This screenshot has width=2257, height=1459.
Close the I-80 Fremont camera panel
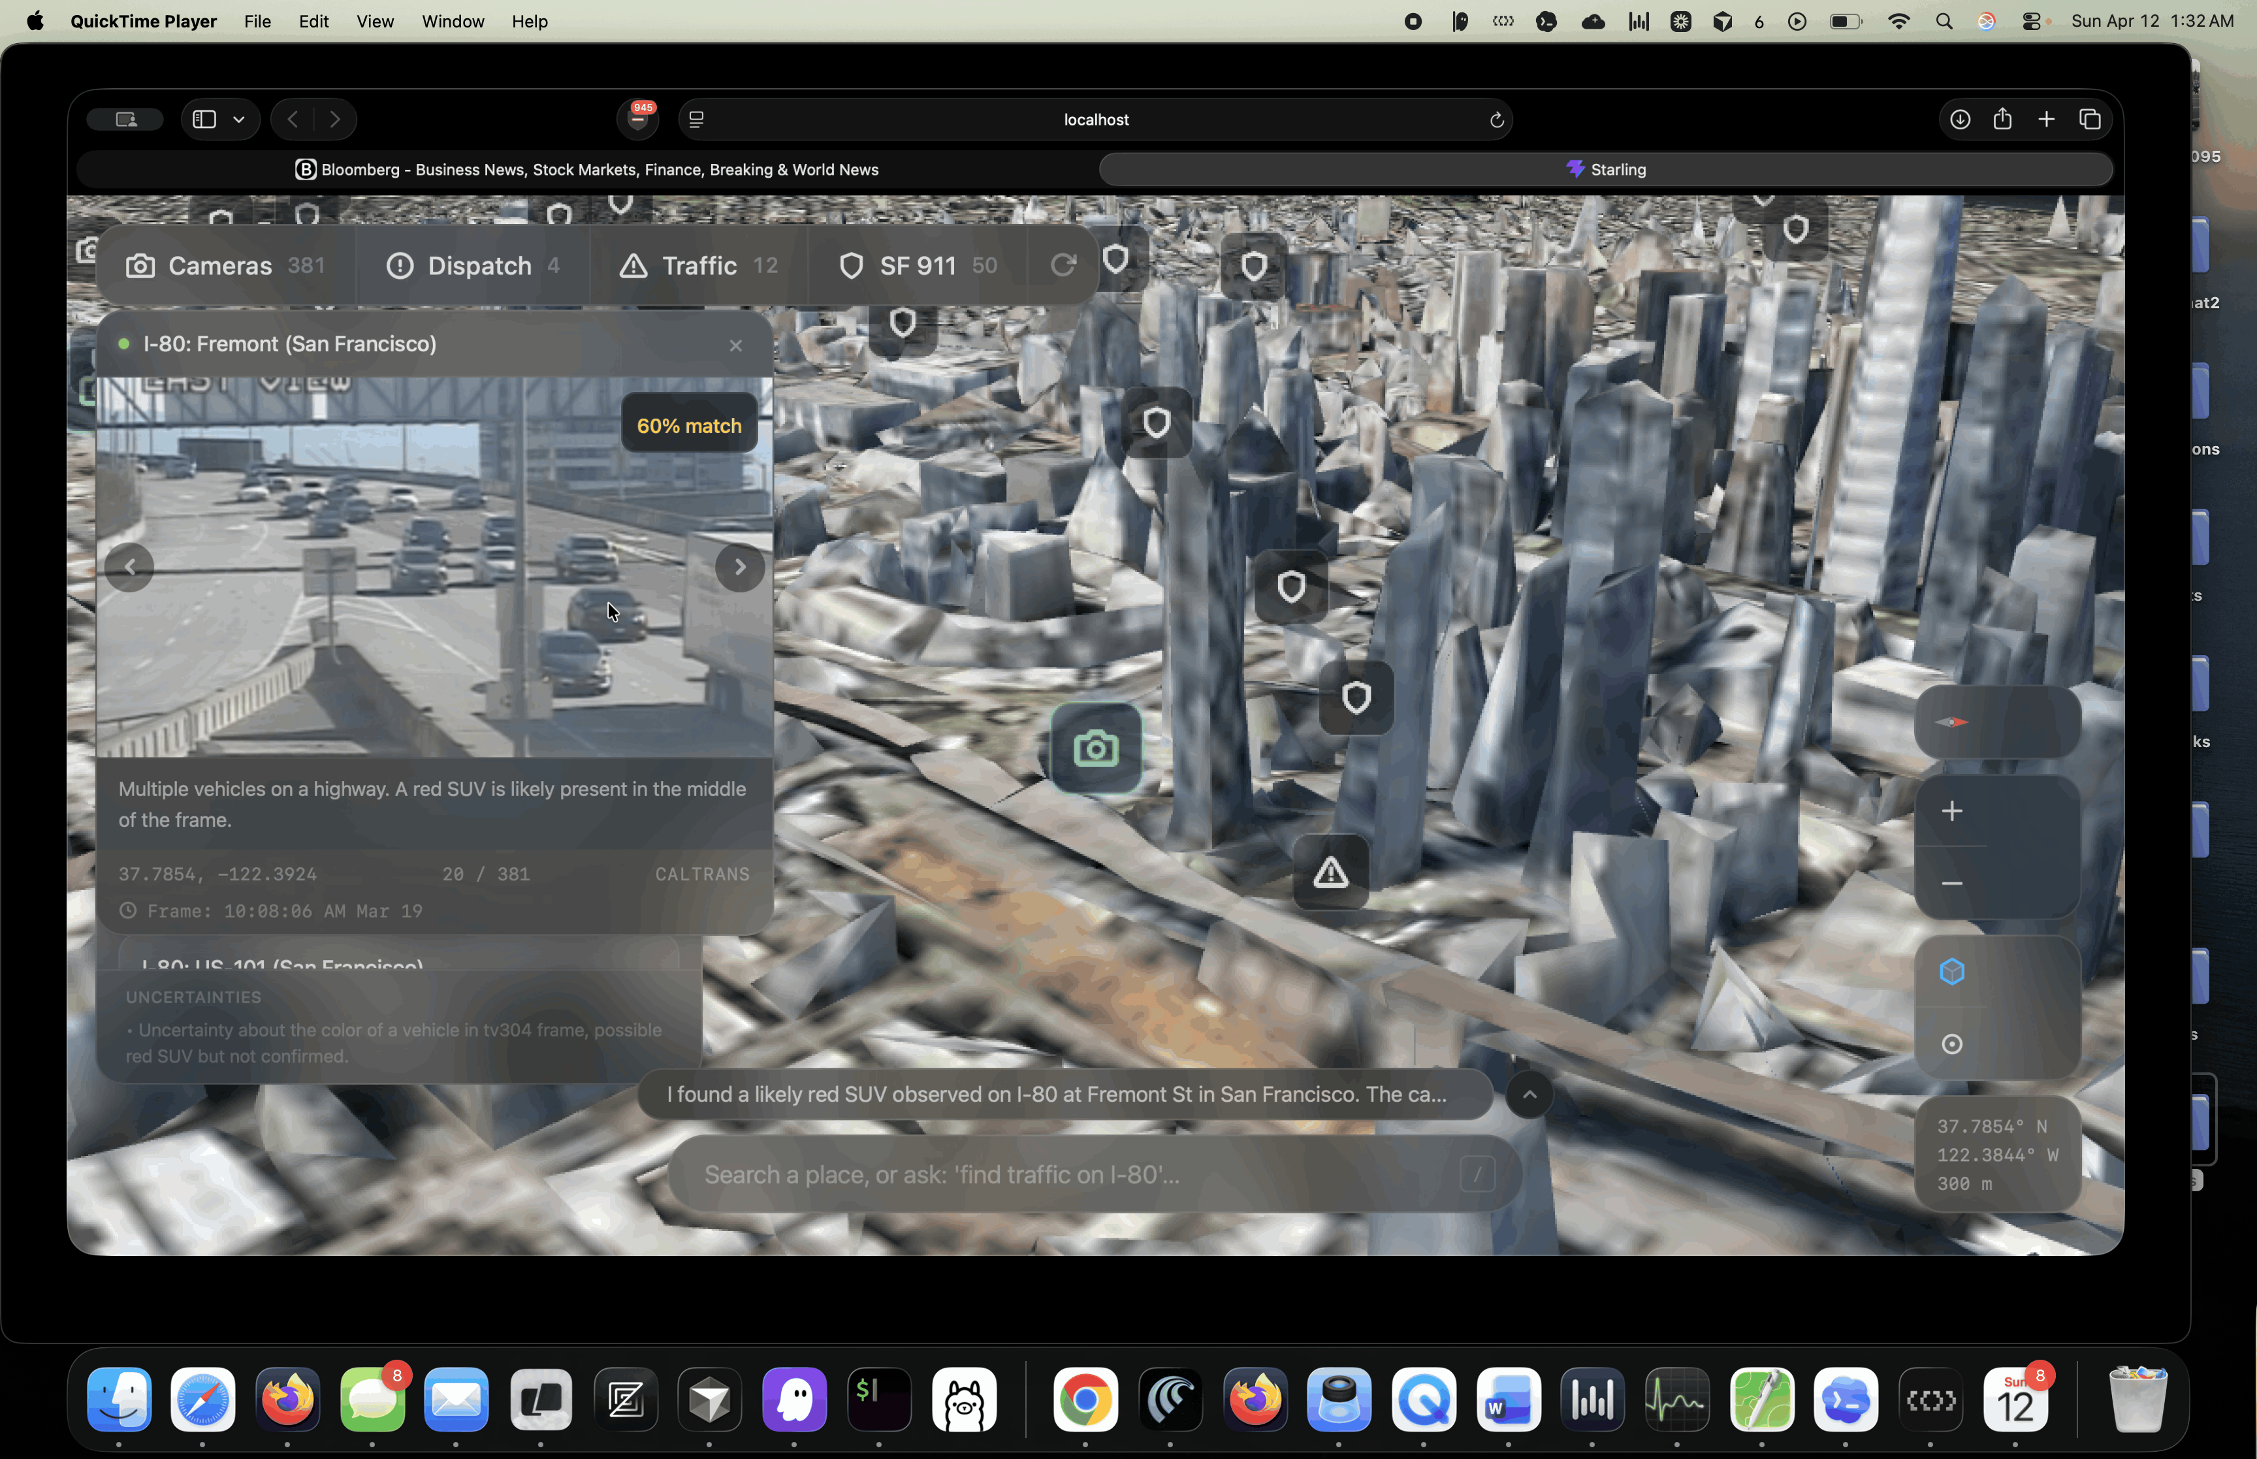coord(736,345)
